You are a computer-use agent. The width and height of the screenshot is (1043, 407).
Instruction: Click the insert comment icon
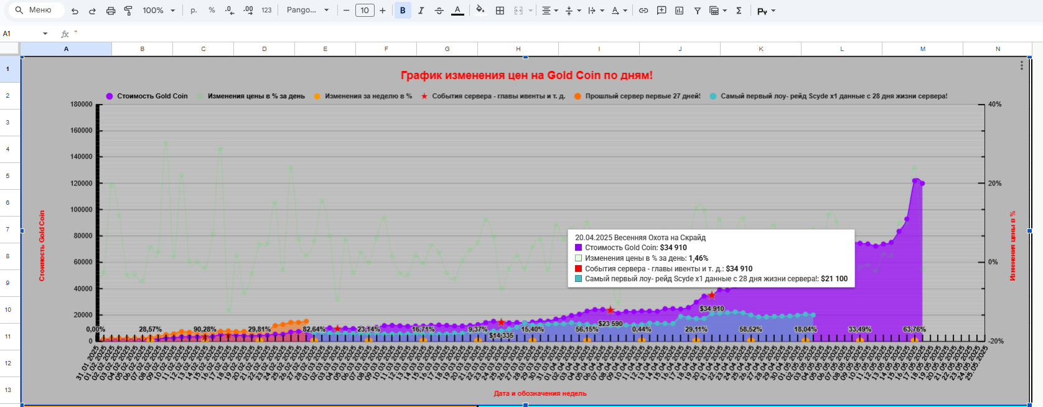[x=662, y=11]
